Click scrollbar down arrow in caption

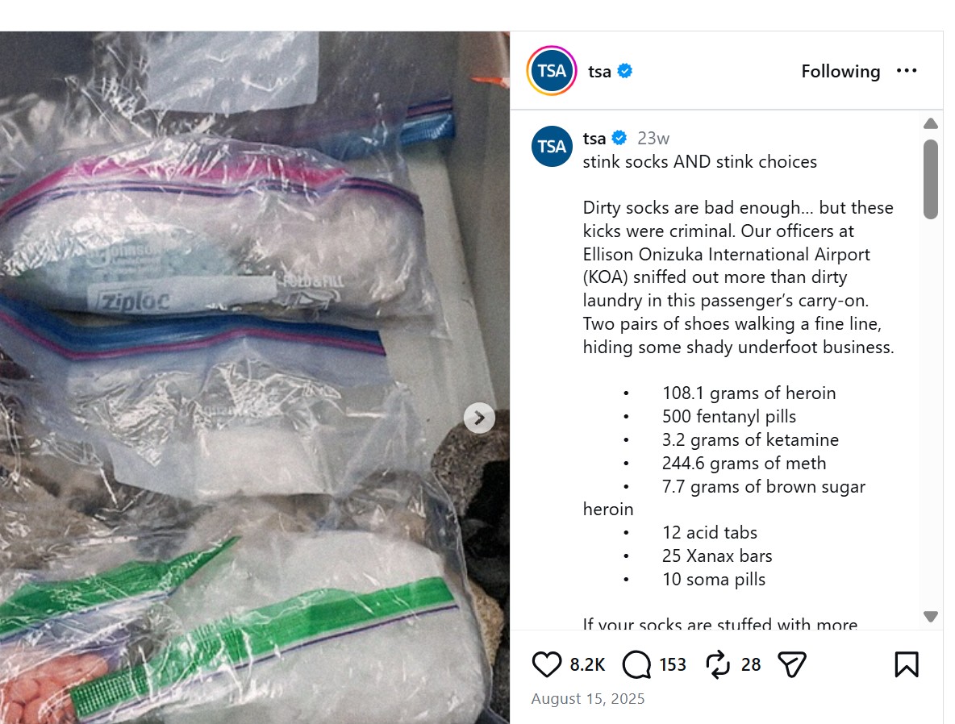(x=931, y=616)
